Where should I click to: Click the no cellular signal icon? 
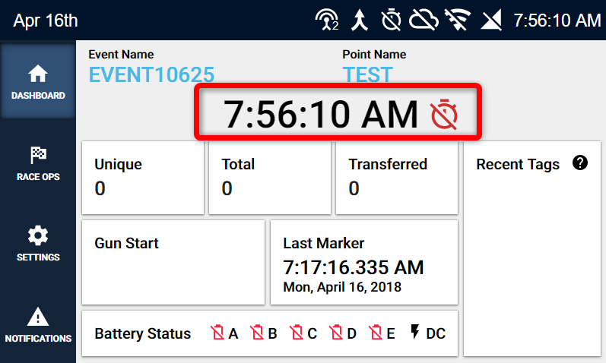tap(492, 21)
